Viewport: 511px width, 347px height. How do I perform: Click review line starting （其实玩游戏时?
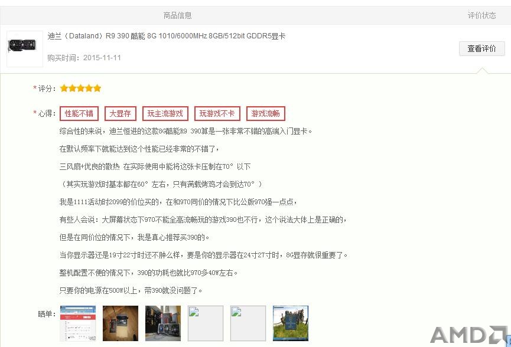click(x=161, y=184)
